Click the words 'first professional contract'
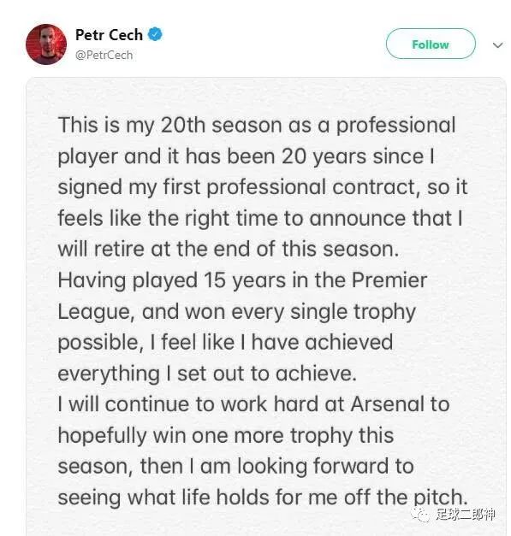 (290, 188)
